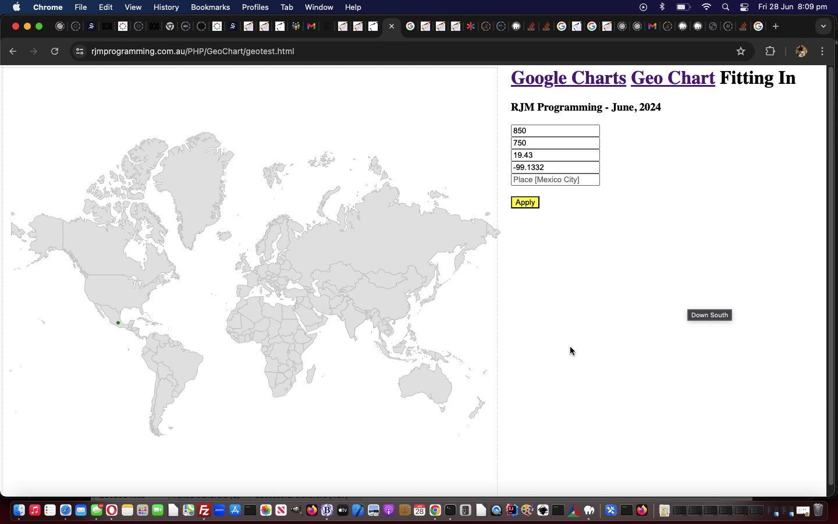The image size is (838, 524).
Task: Open Chrome's three-dot menu
Action: tap(822, 51)
